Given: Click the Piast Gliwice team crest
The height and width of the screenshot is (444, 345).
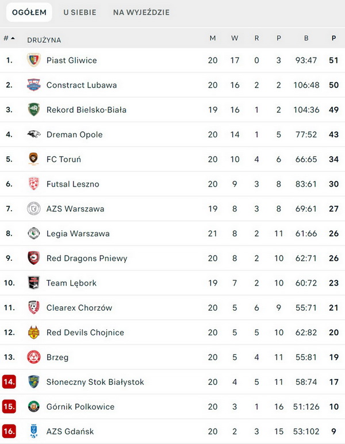Looking at the screenshot, I should pyautogui.click(x=34, y=60).
